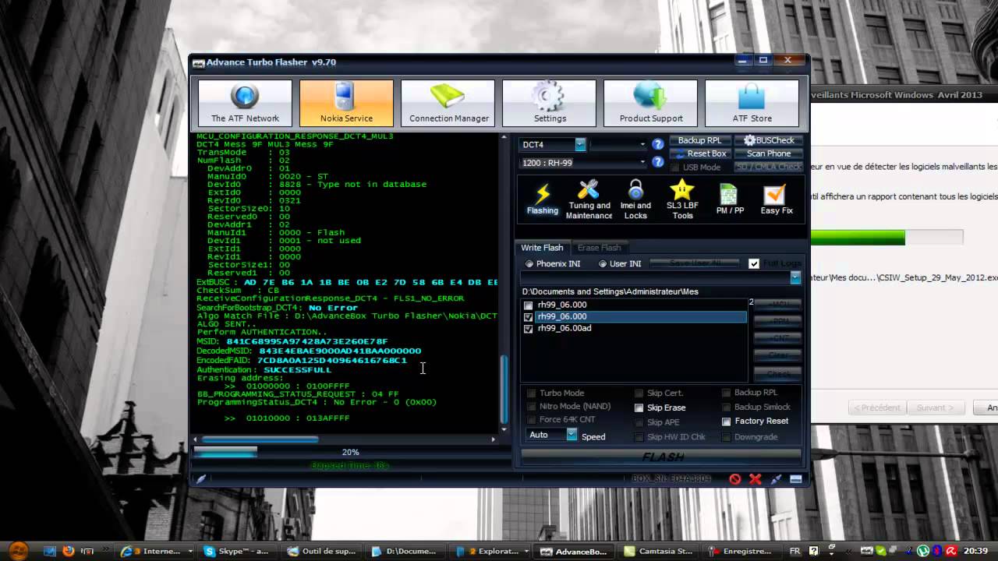Screen dimensions: 998x561
Task: Check the first rh99_06.000 file box
Action: click(x=528, y=305)
